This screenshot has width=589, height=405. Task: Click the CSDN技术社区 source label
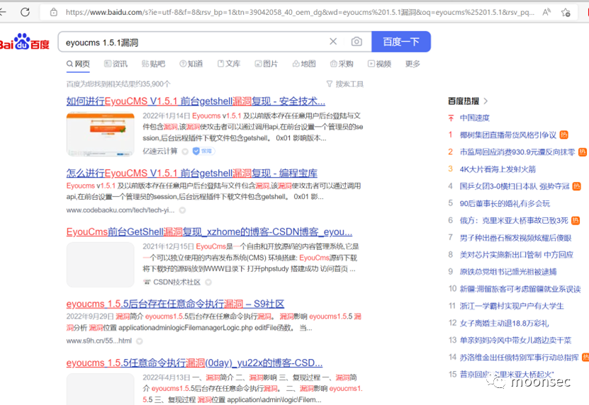[x=176, y=282]
